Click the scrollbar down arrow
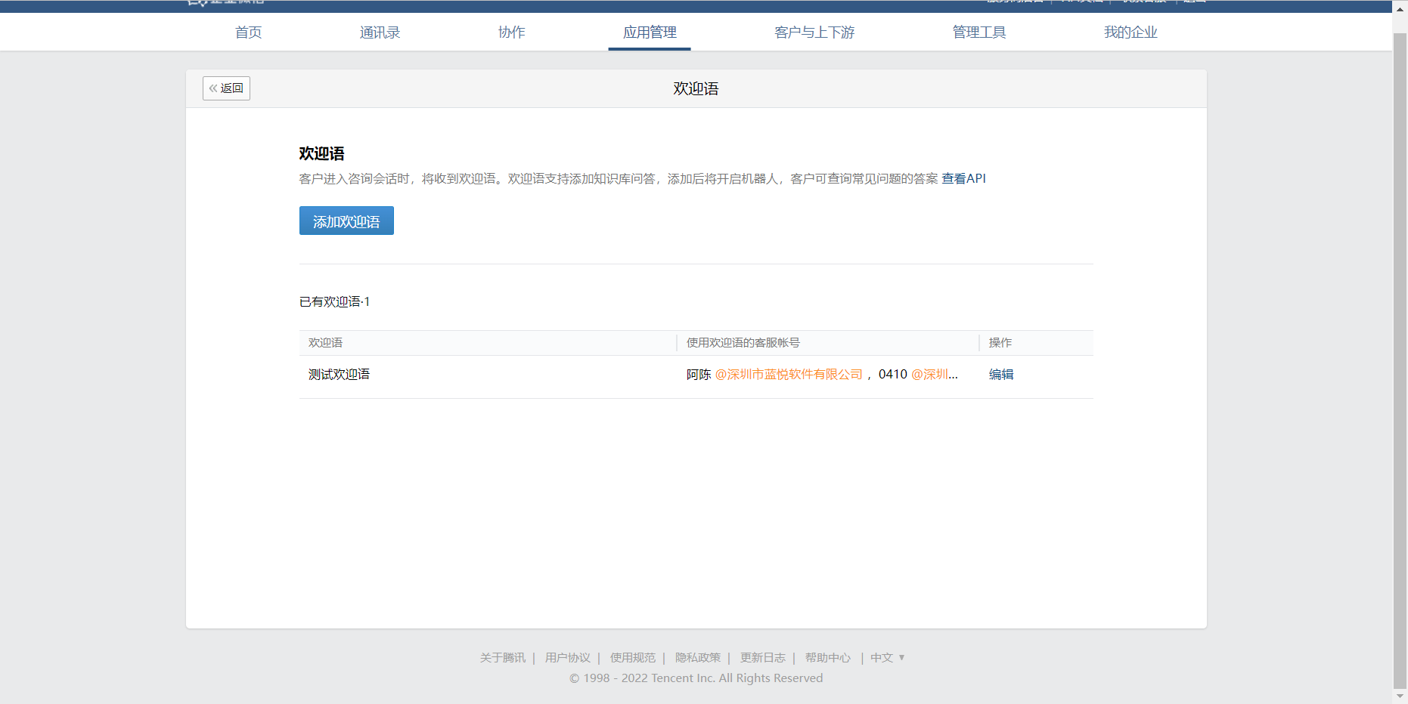 point(1400,696)
